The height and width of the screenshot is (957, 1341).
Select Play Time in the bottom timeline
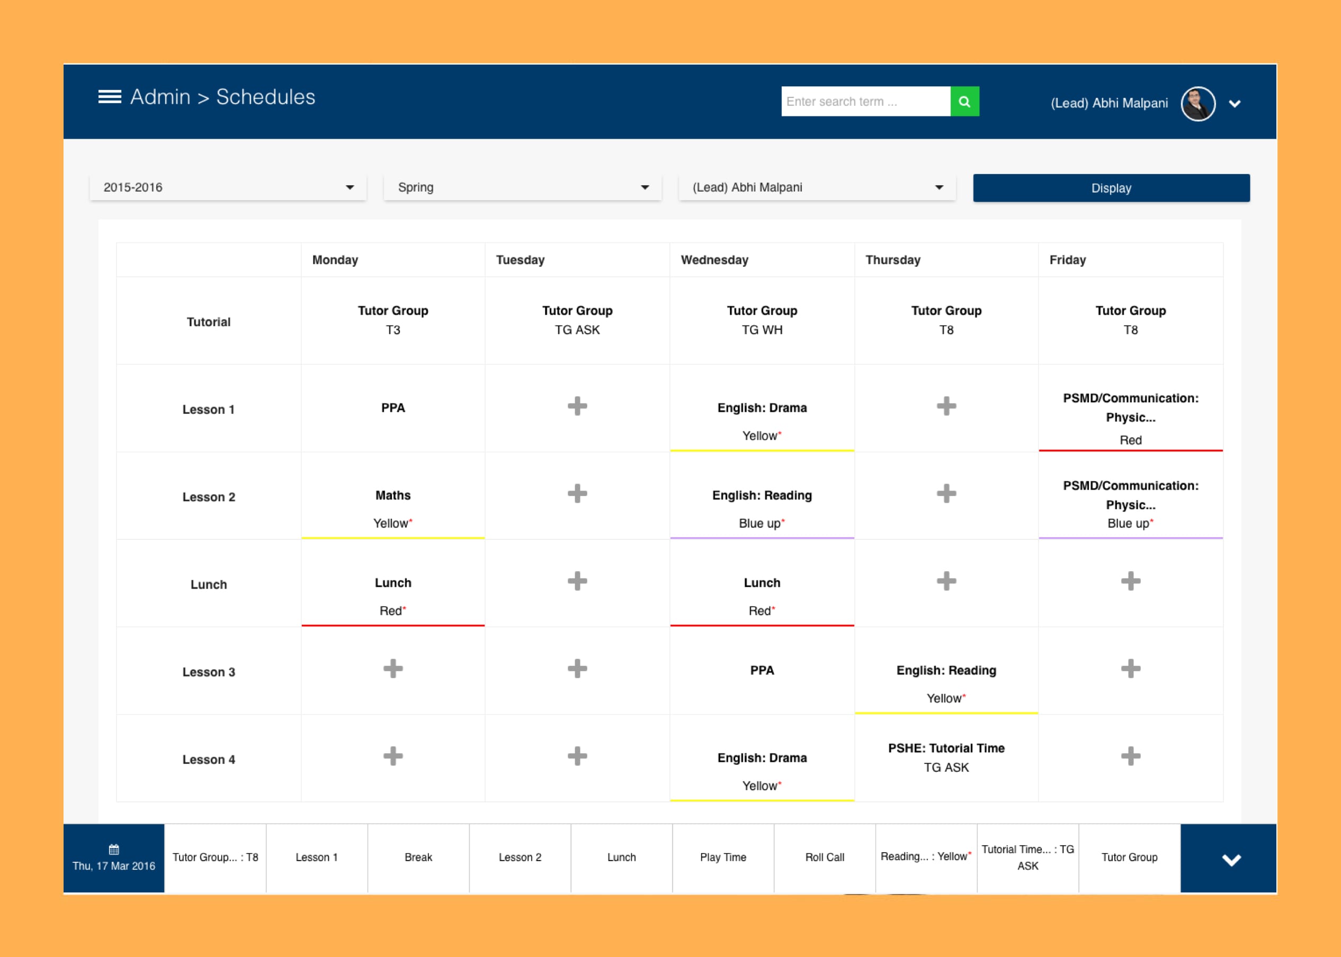[x=722, y=857]
